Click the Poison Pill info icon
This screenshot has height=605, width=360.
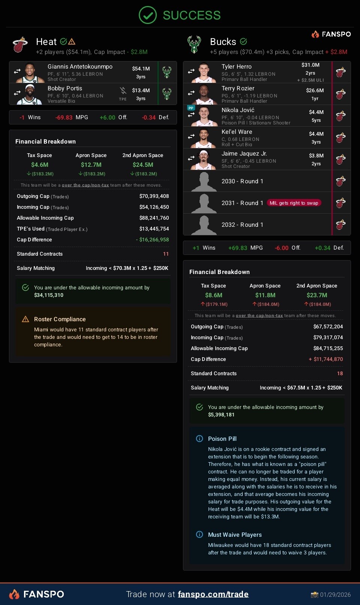click(x=199, y=439)
